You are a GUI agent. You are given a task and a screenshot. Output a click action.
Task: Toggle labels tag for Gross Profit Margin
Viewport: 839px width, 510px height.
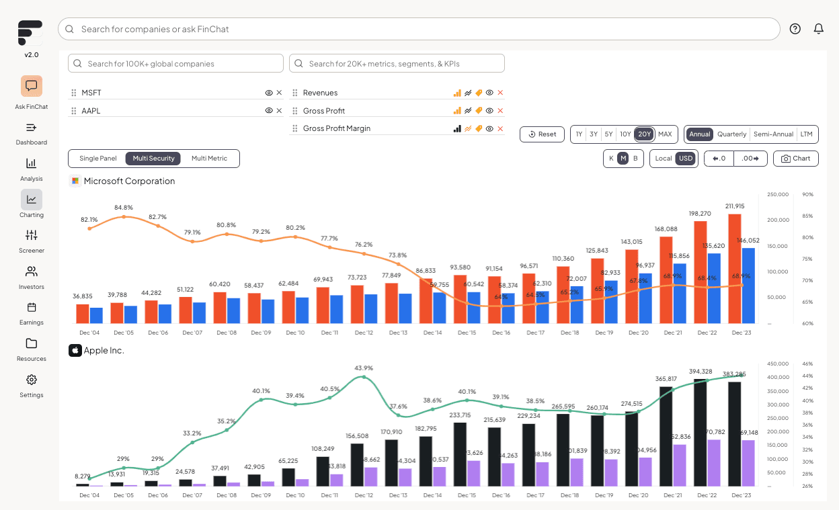tap(479, 128)
